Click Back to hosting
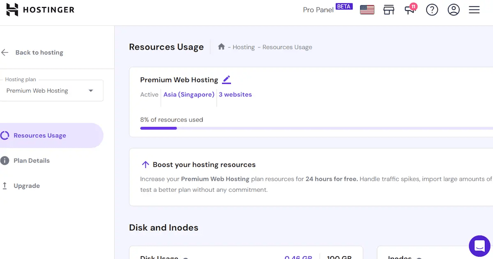This screenshot has height=259, width=493. (39, 52)
